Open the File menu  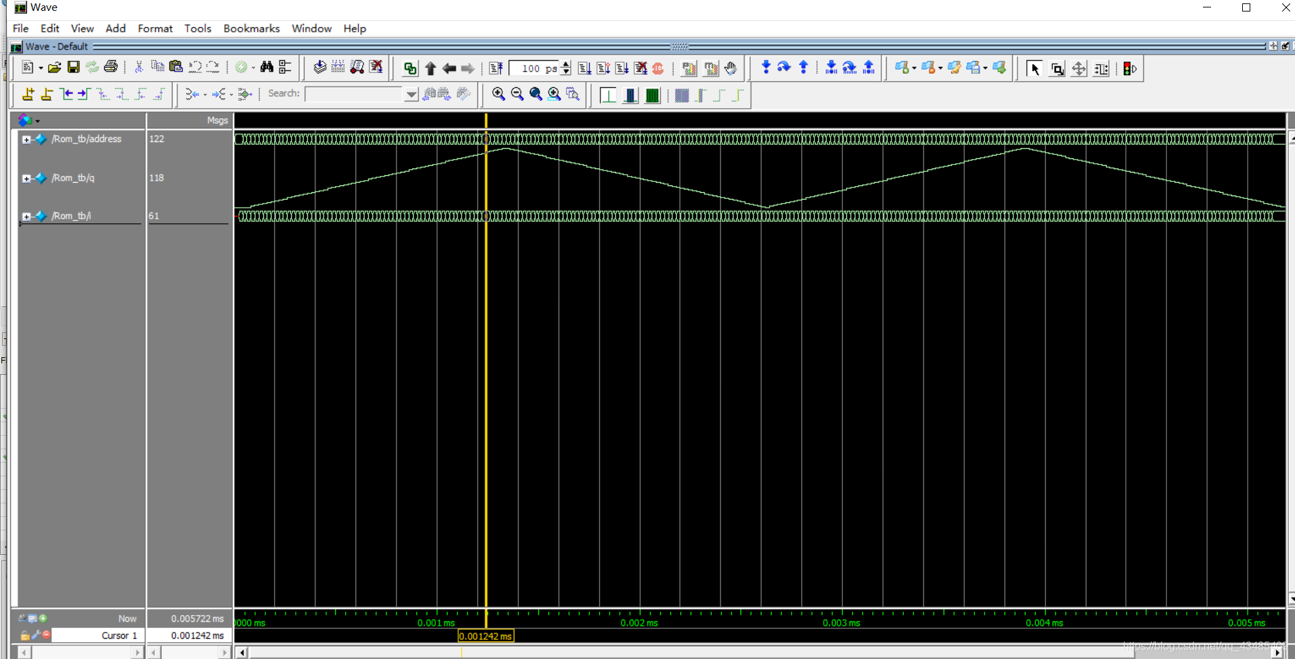click(x=21, y=28)
